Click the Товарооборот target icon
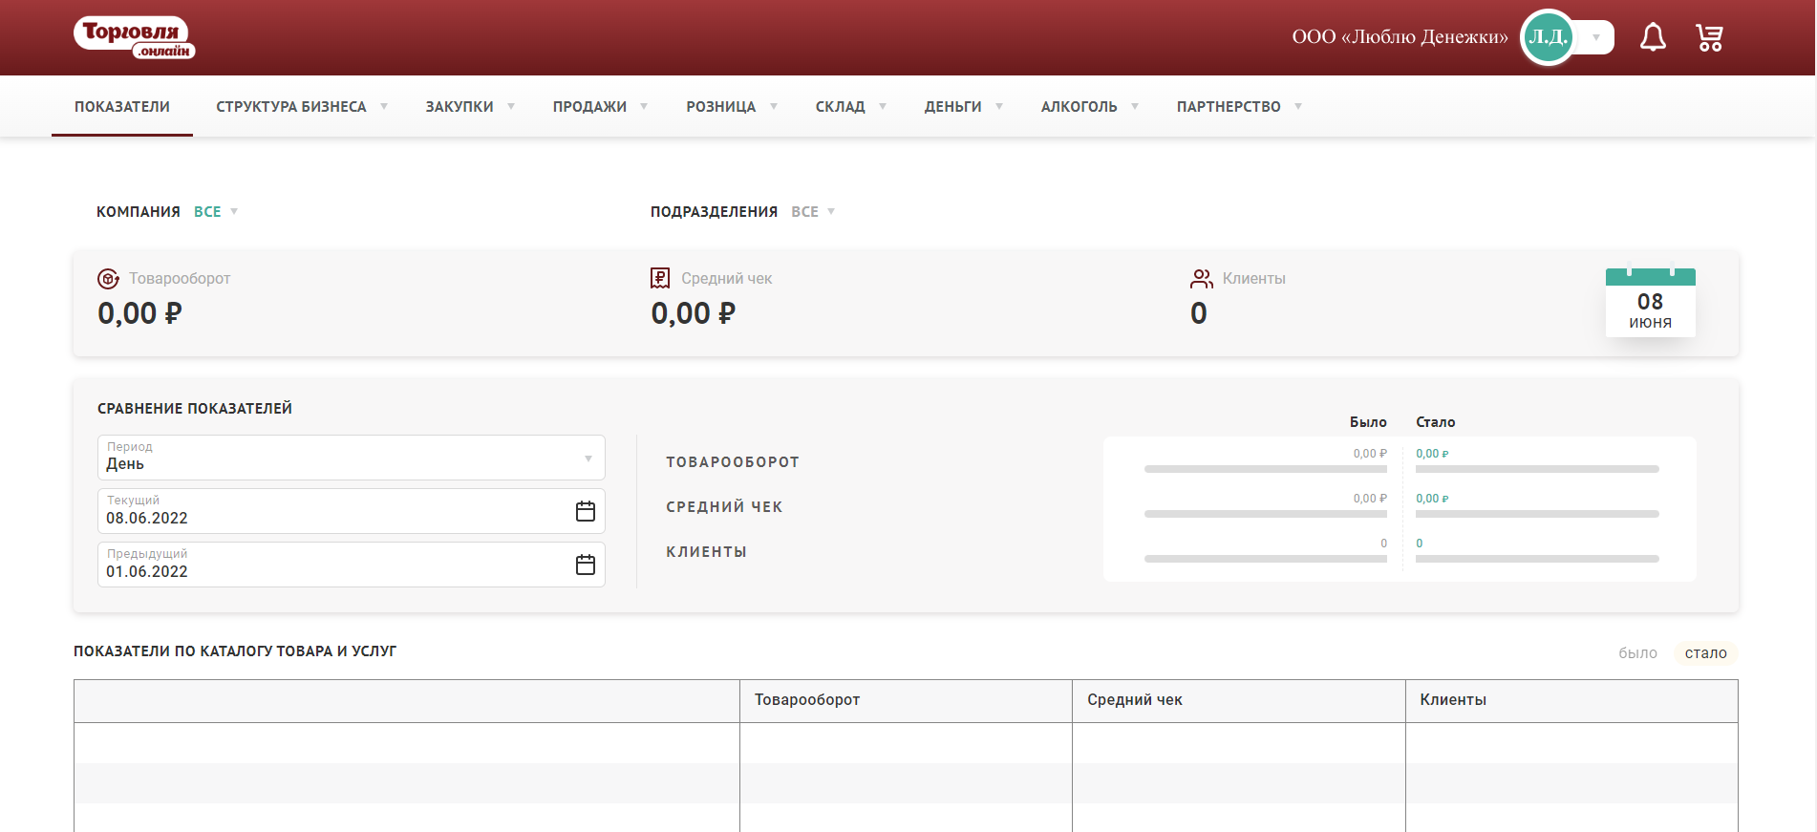1817x832 pixels. 108,279
